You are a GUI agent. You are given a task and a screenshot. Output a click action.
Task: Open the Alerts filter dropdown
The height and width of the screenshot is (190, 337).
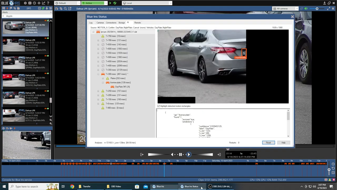(x=27, y=12)
